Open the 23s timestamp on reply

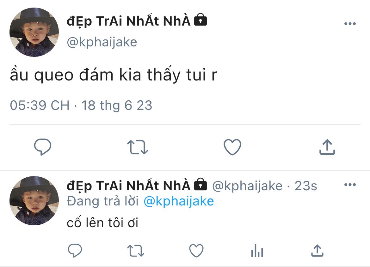306,186
